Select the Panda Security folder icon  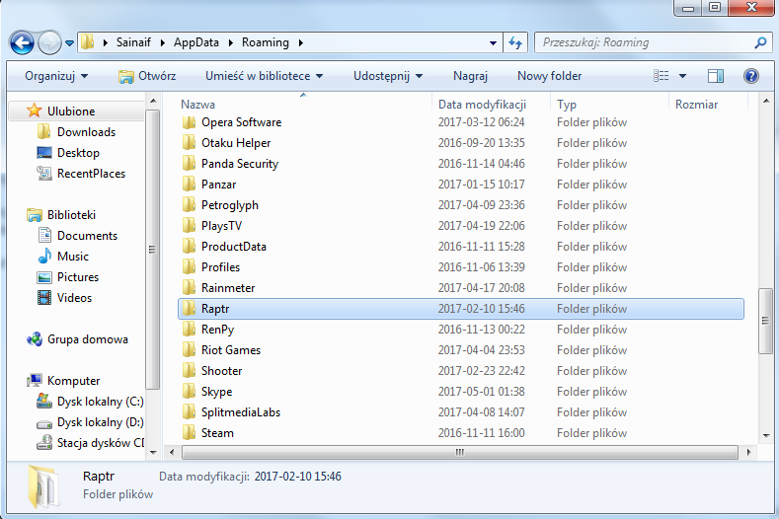pyautogui.click(x=189, y=164)
